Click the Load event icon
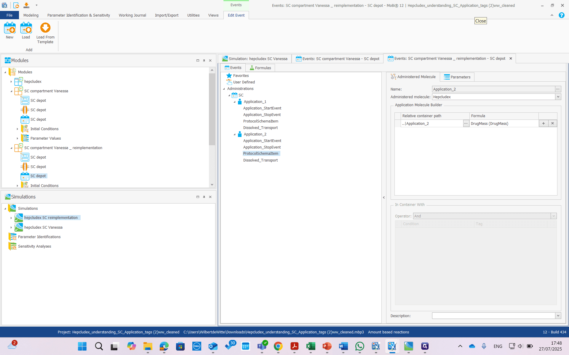The width and height of the screenshot is (569, 355). 26,28
